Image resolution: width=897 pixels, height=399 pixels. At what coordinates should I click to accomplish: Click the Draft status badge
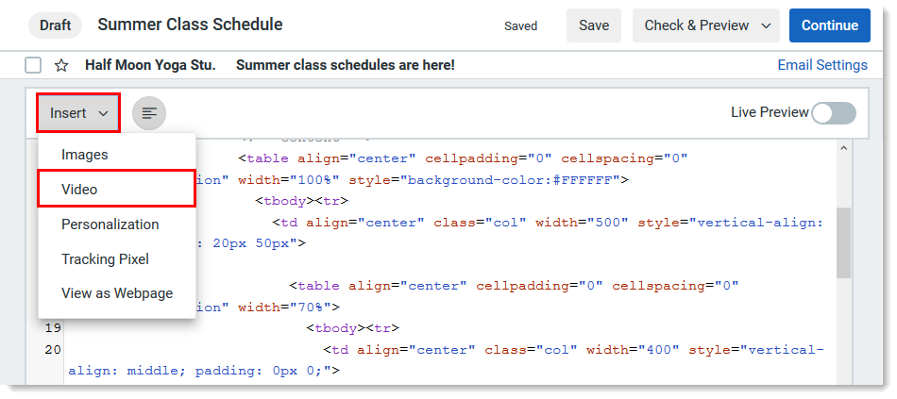[x=56, y=25]
